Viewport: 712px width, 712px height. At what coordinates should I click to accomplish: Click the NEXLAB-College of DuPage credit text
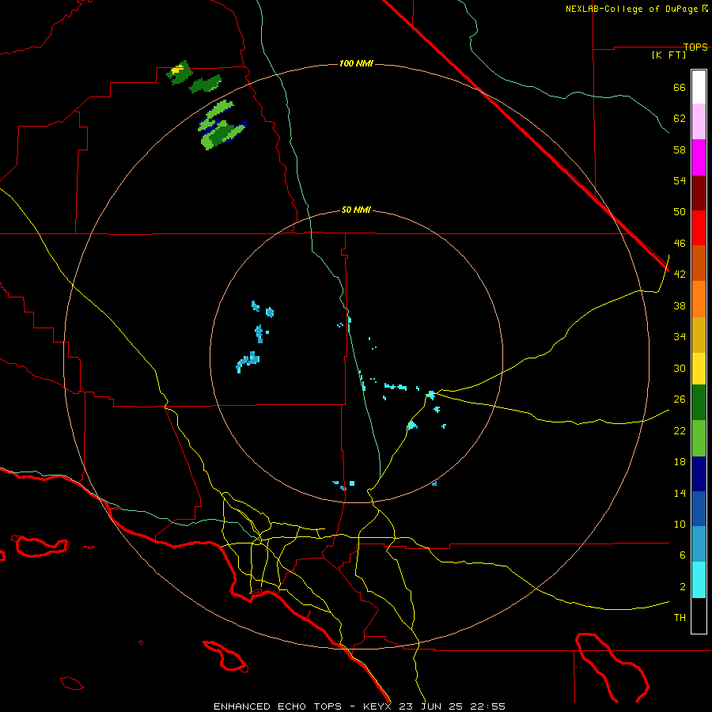[637, 9]
